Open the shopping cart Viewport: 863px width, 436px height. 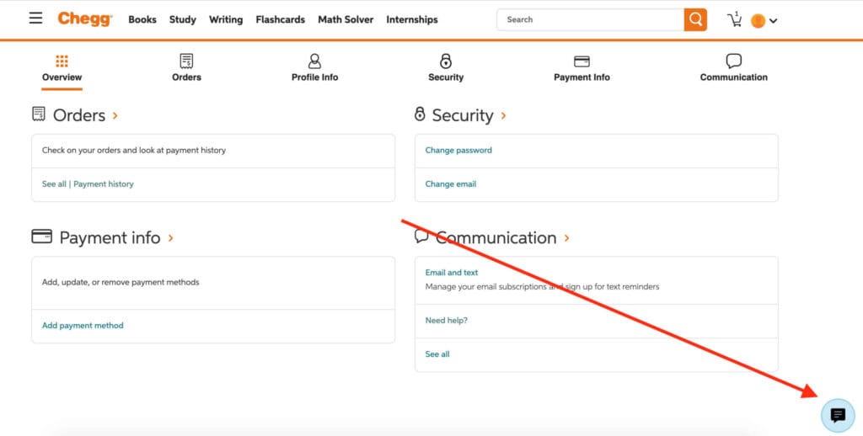[x=734, y=20]
